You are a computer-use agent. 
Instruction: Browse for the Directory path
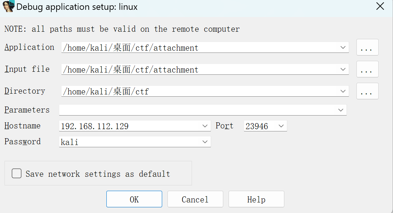367,91
